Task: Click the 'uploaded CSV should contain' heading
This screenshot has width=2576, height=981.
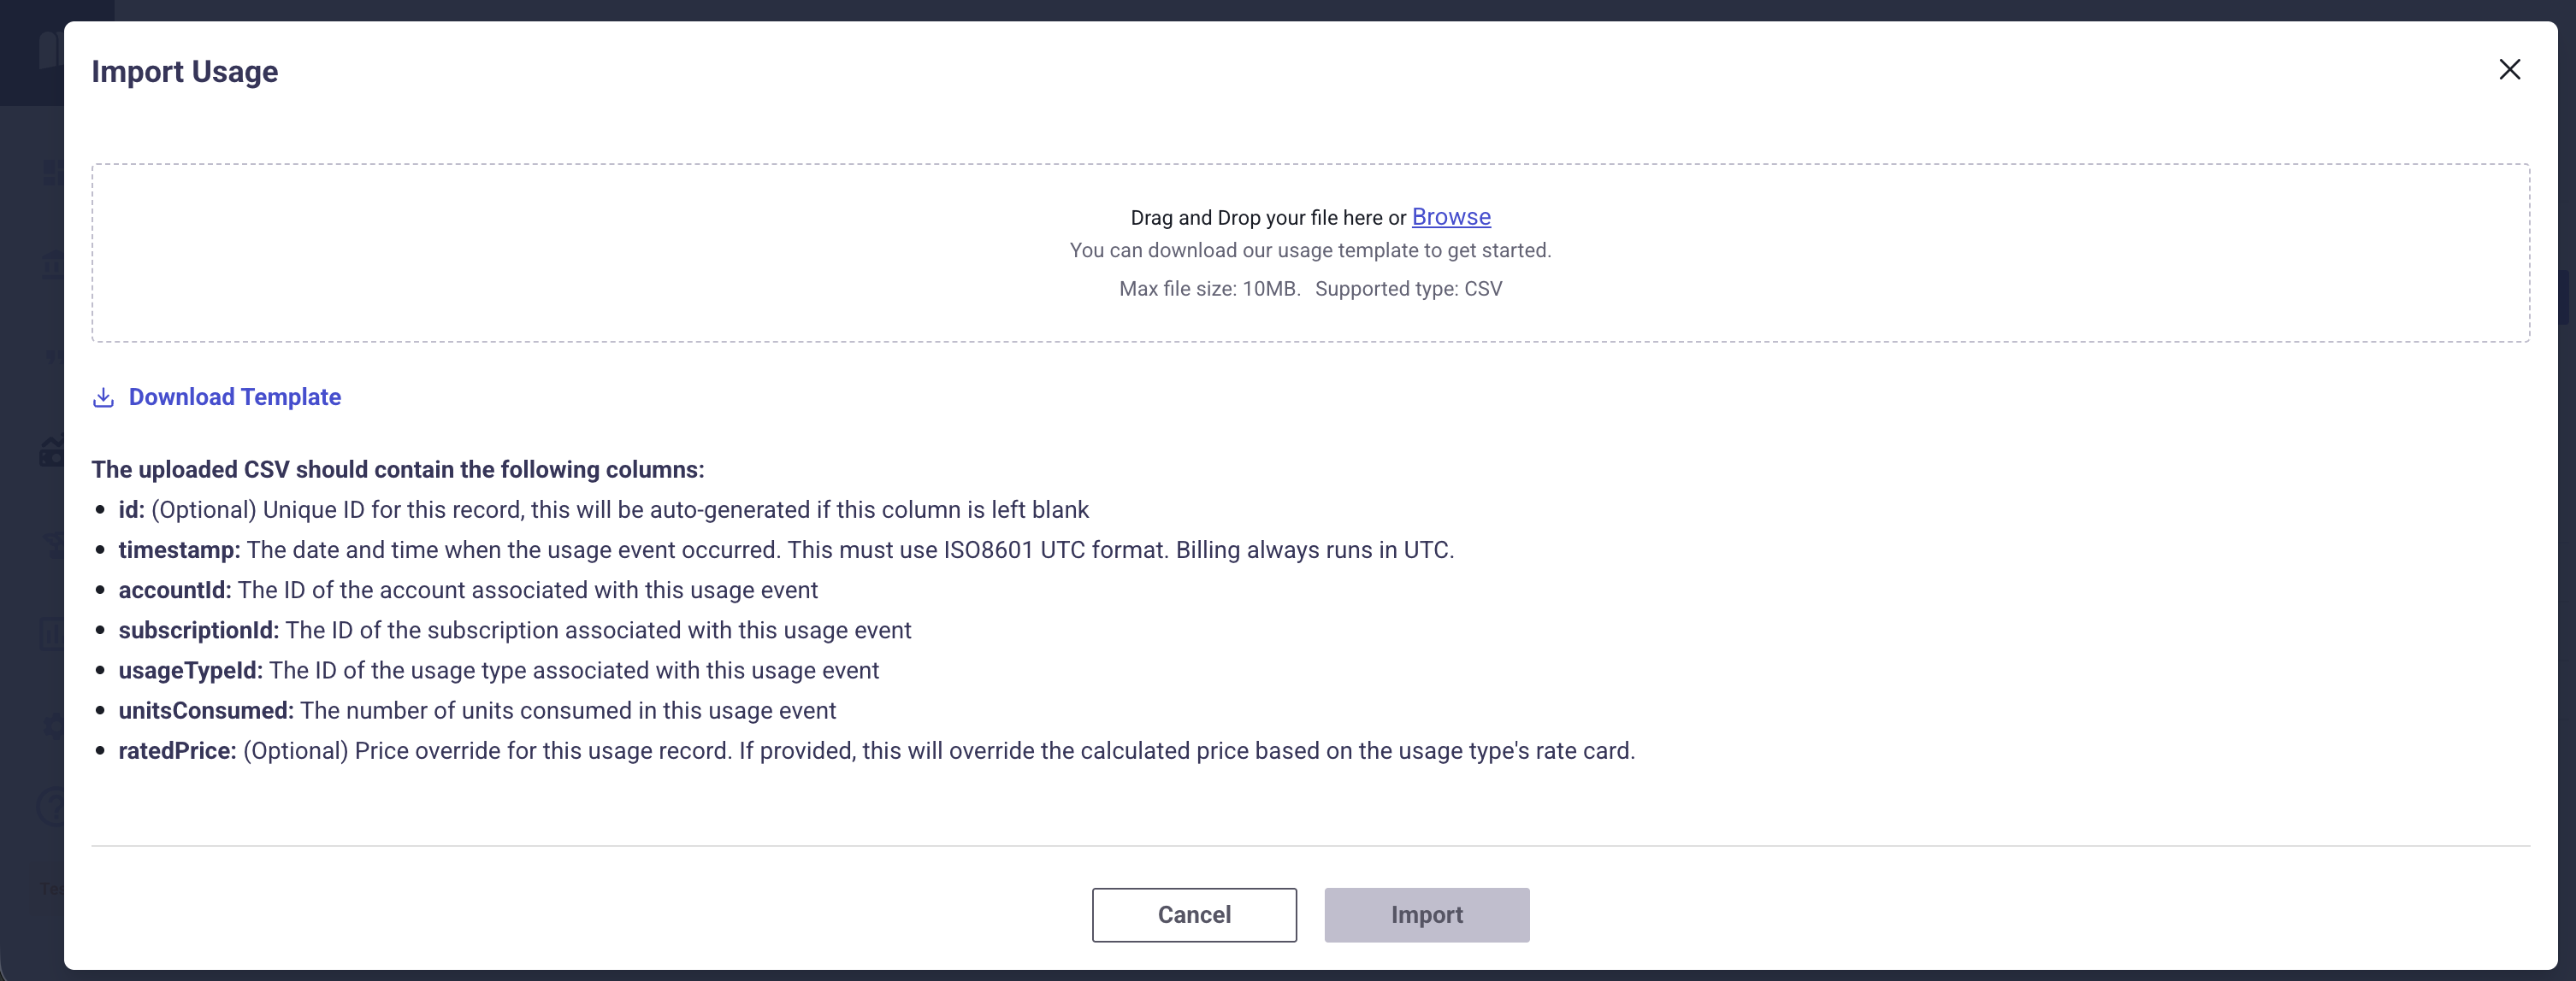Action: click(x=398, y=469)
